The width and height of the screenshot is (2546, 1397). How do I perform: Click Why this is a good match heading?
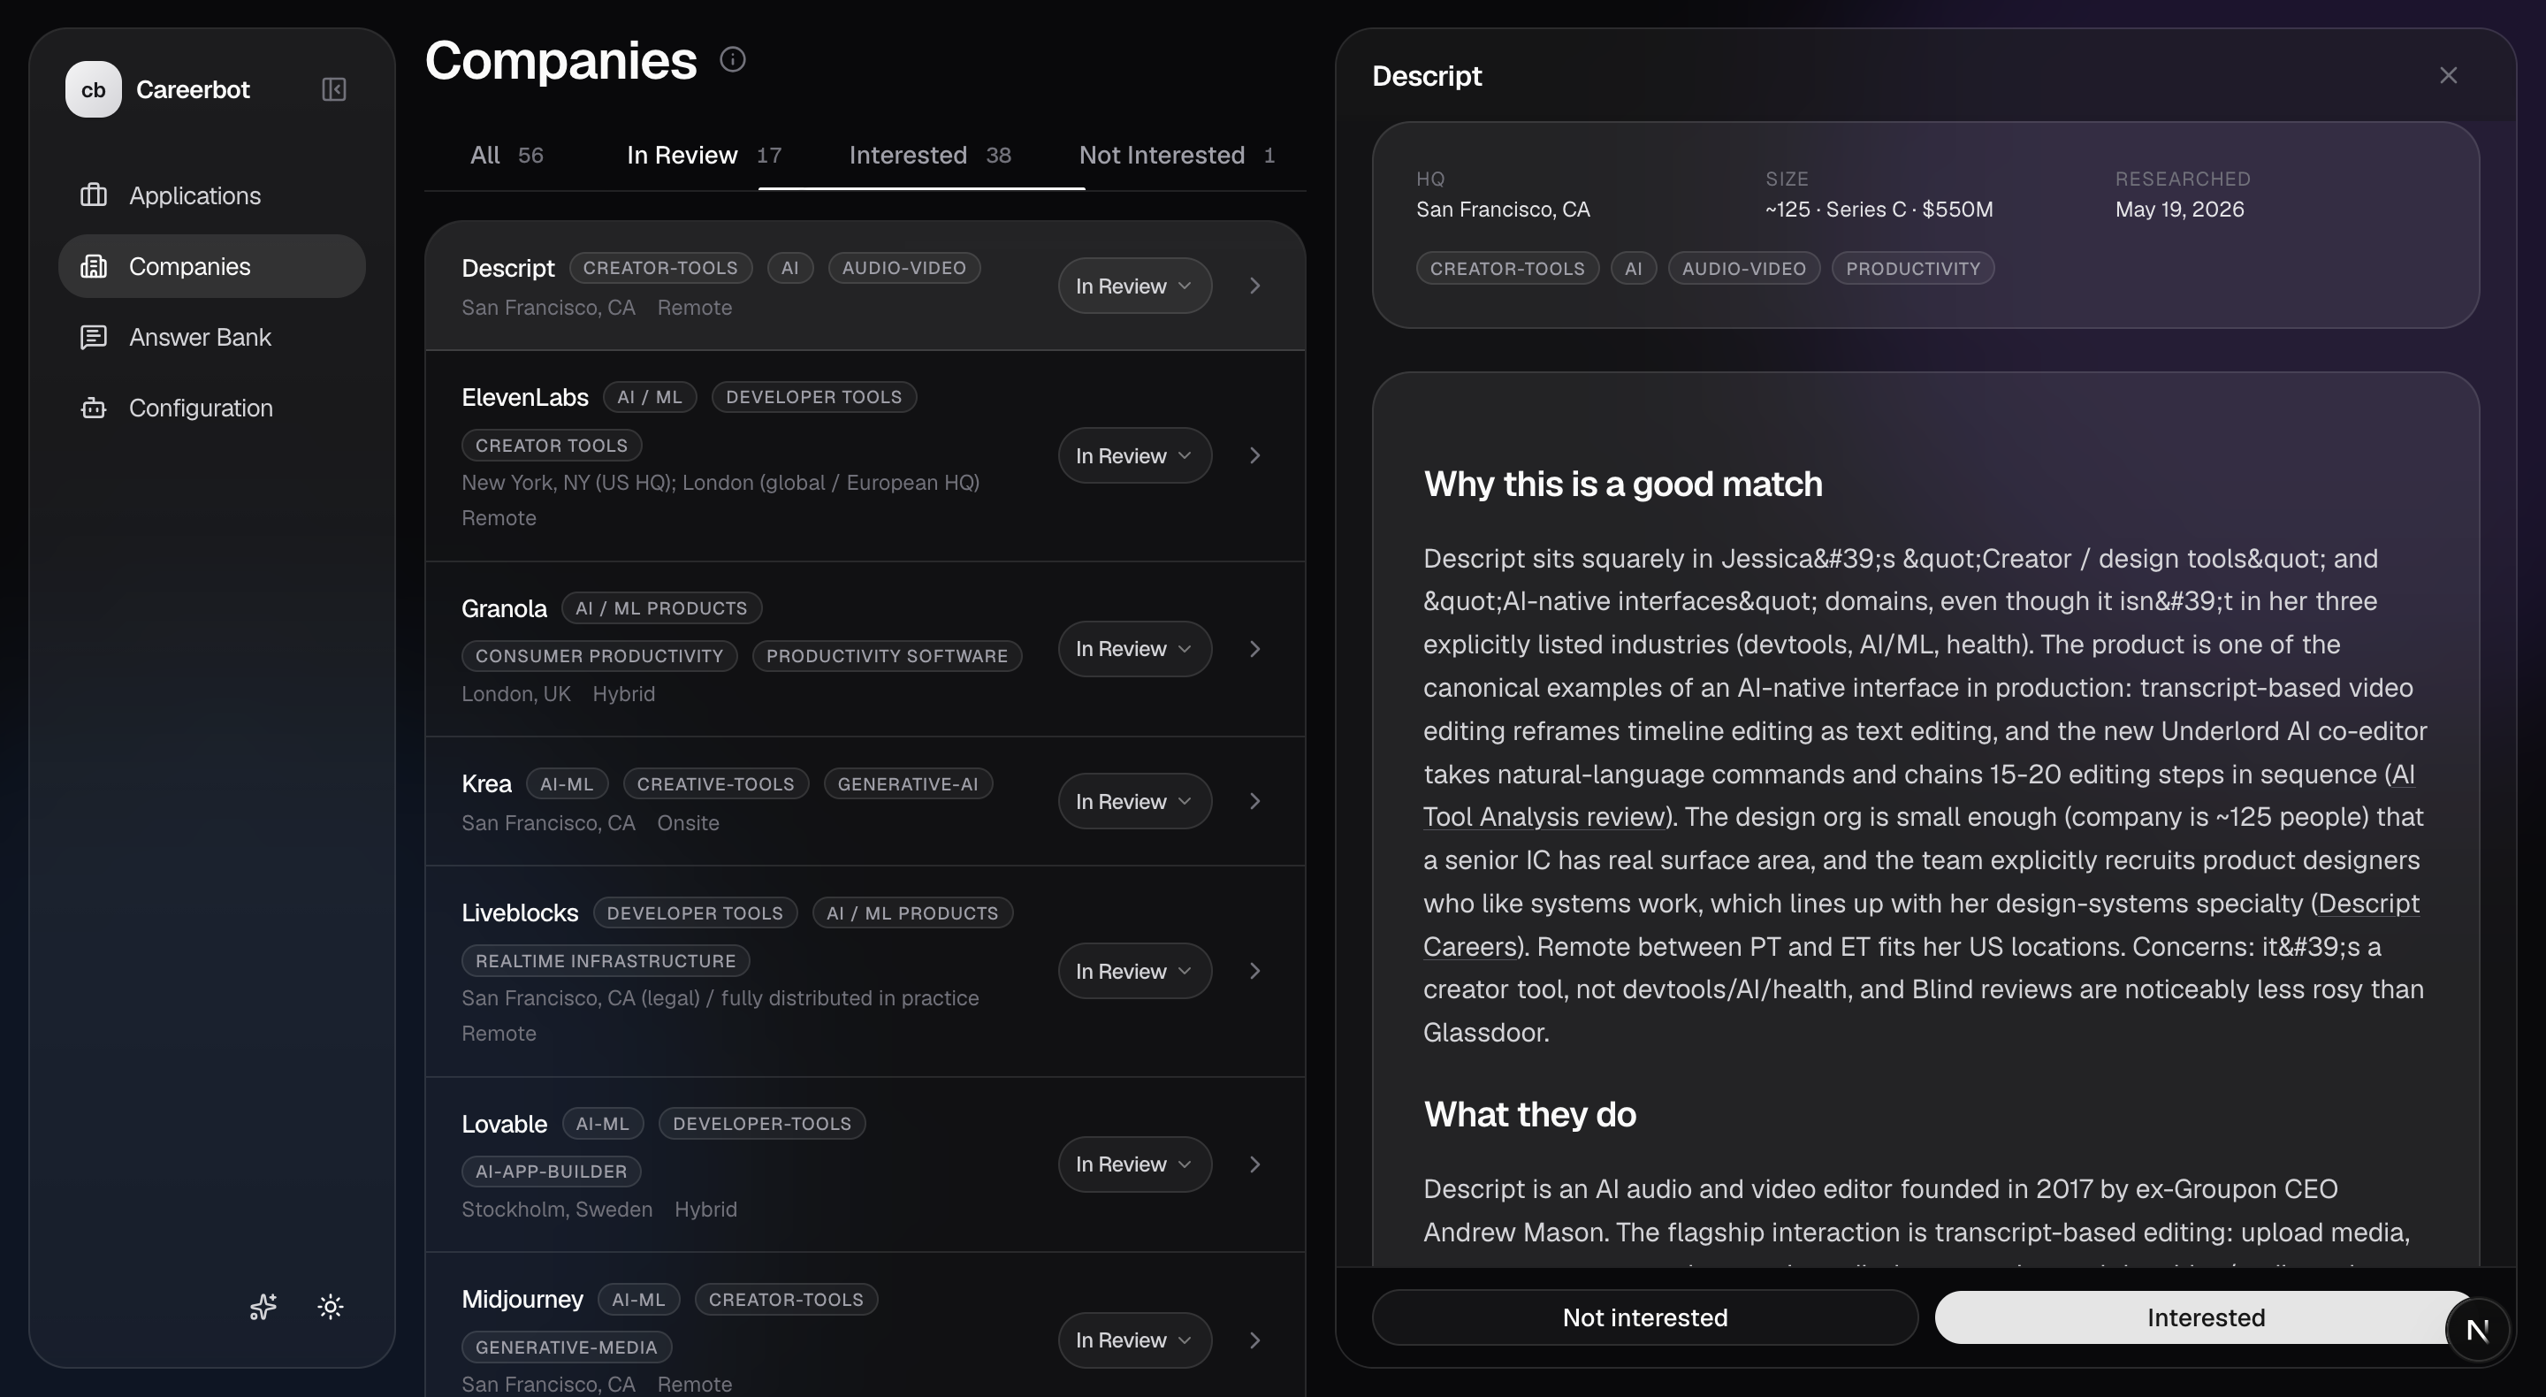tap(1623, 485)
